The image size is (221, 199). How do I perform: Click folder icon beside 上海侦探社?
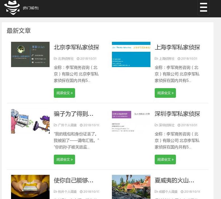pyautogui.click(x=156, y=58)
